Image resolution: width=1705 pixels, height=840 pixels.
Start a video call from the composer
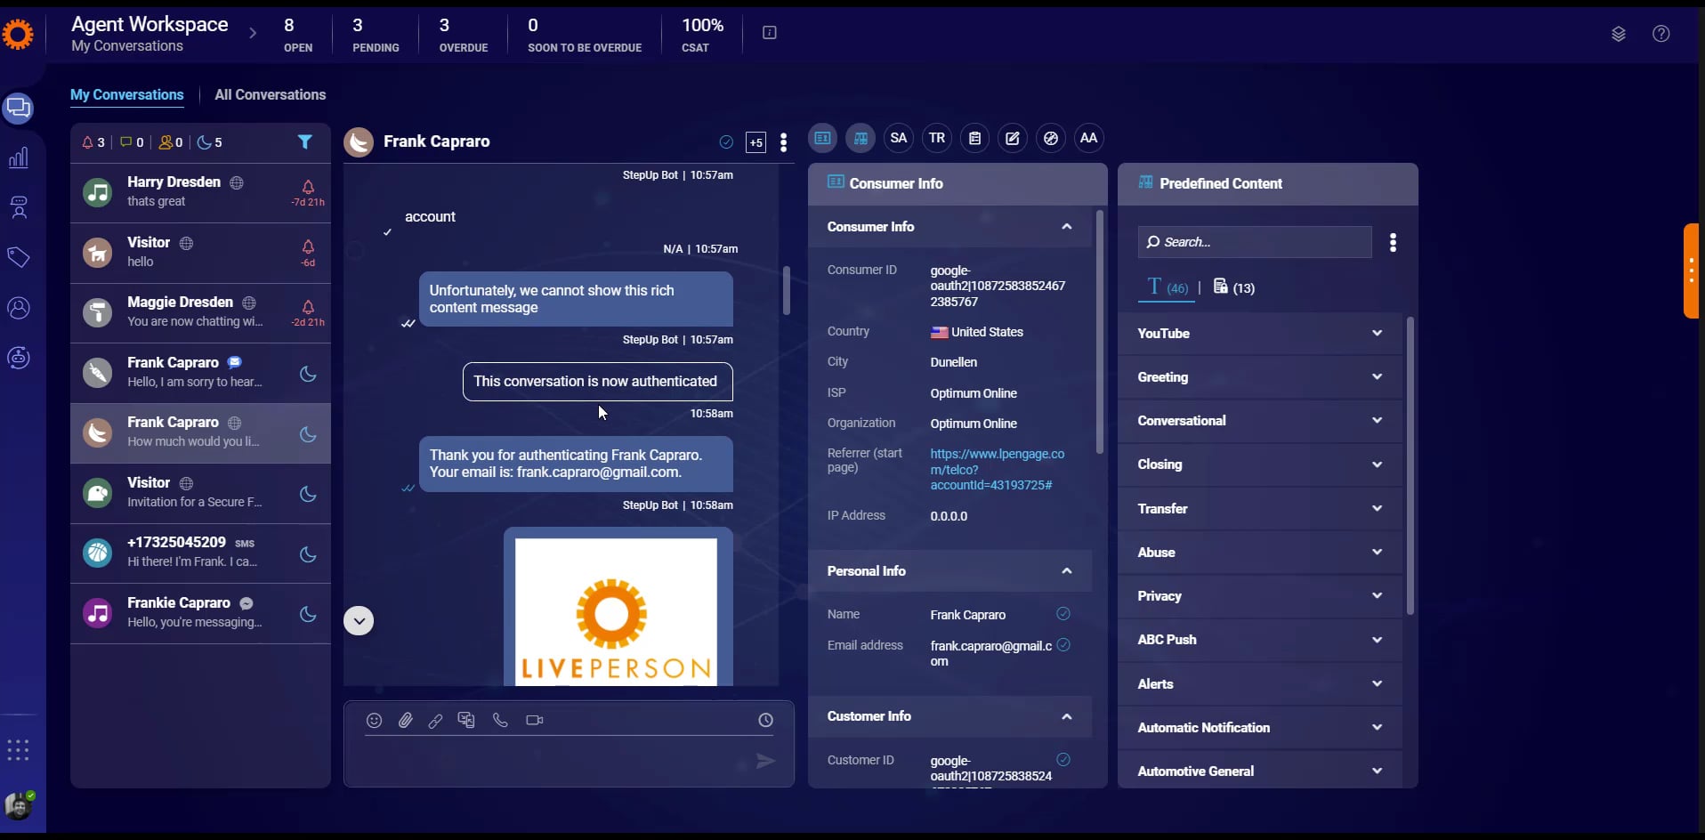[533, 721]
